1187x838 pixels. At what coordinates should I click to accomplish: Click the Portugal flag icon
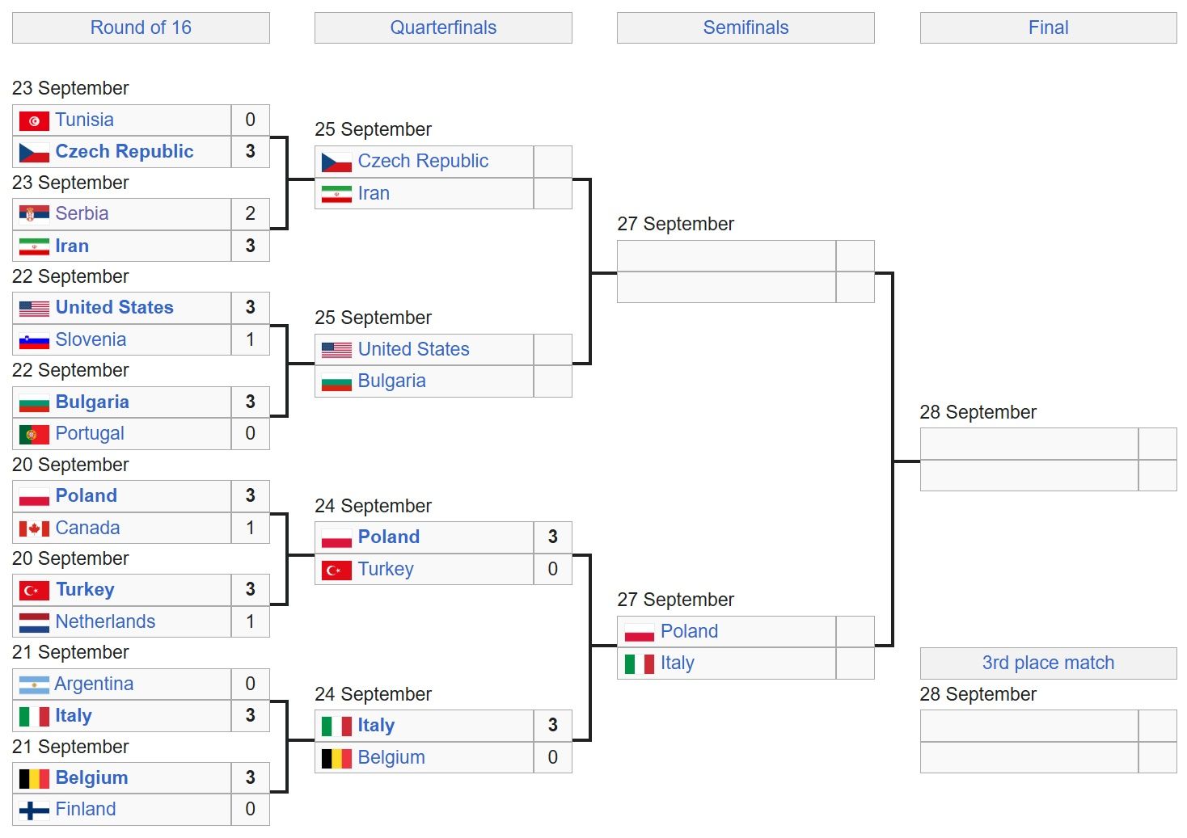click(x=34, y=435)
